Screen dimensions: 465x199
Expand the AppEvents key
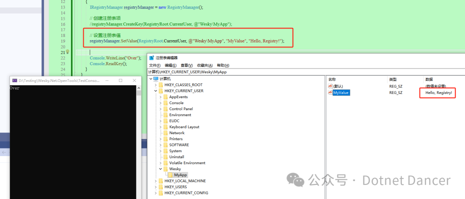tap(161, 97)
